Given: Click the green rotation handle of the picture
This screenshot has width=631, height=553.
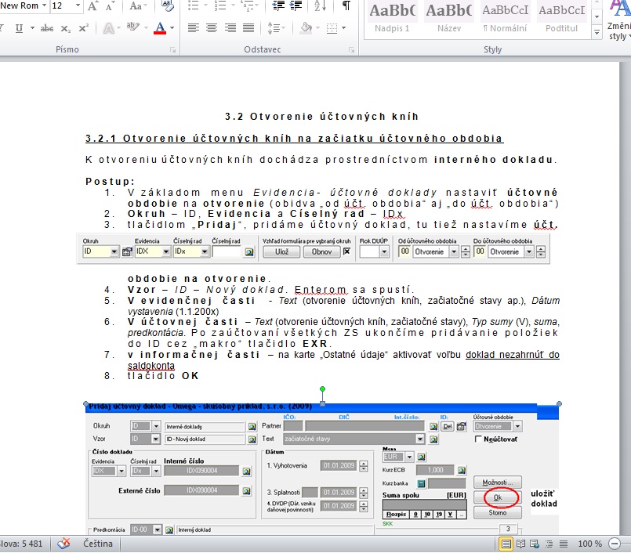Looking at the screenshot, I should coord(322,389).
